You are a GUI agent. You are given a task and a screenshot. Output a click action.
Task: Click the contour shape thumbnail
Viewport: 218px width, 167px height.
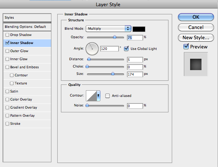(x=91, y=96)
